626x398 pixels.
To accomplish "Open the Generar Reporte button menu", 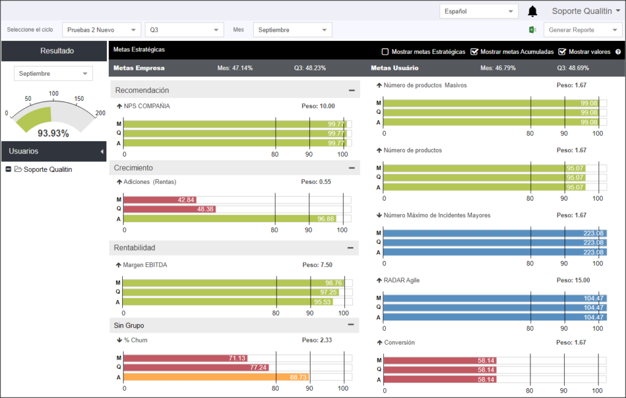I will tap(583, 30).
